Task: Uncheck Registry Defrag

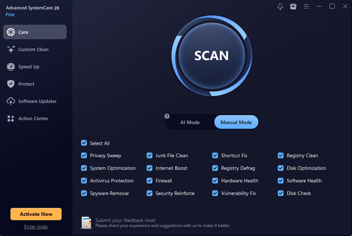Action: 215,168
